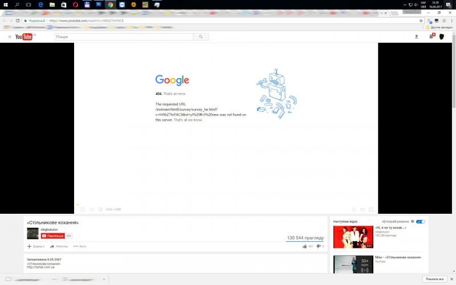
Task: Click Add to playlist plus button
Action: (x=36, y=246)
